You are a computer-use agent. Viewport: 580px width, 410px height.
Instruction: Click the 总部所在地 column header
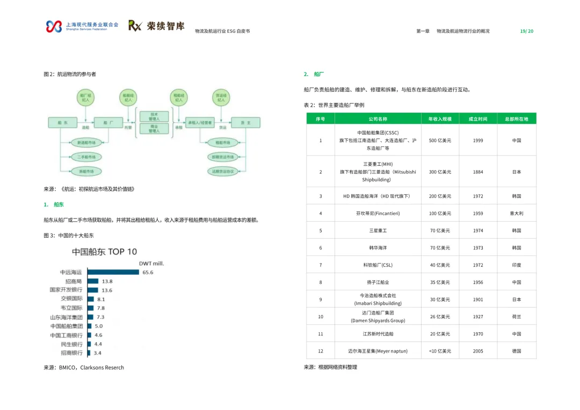pos(517,119)
